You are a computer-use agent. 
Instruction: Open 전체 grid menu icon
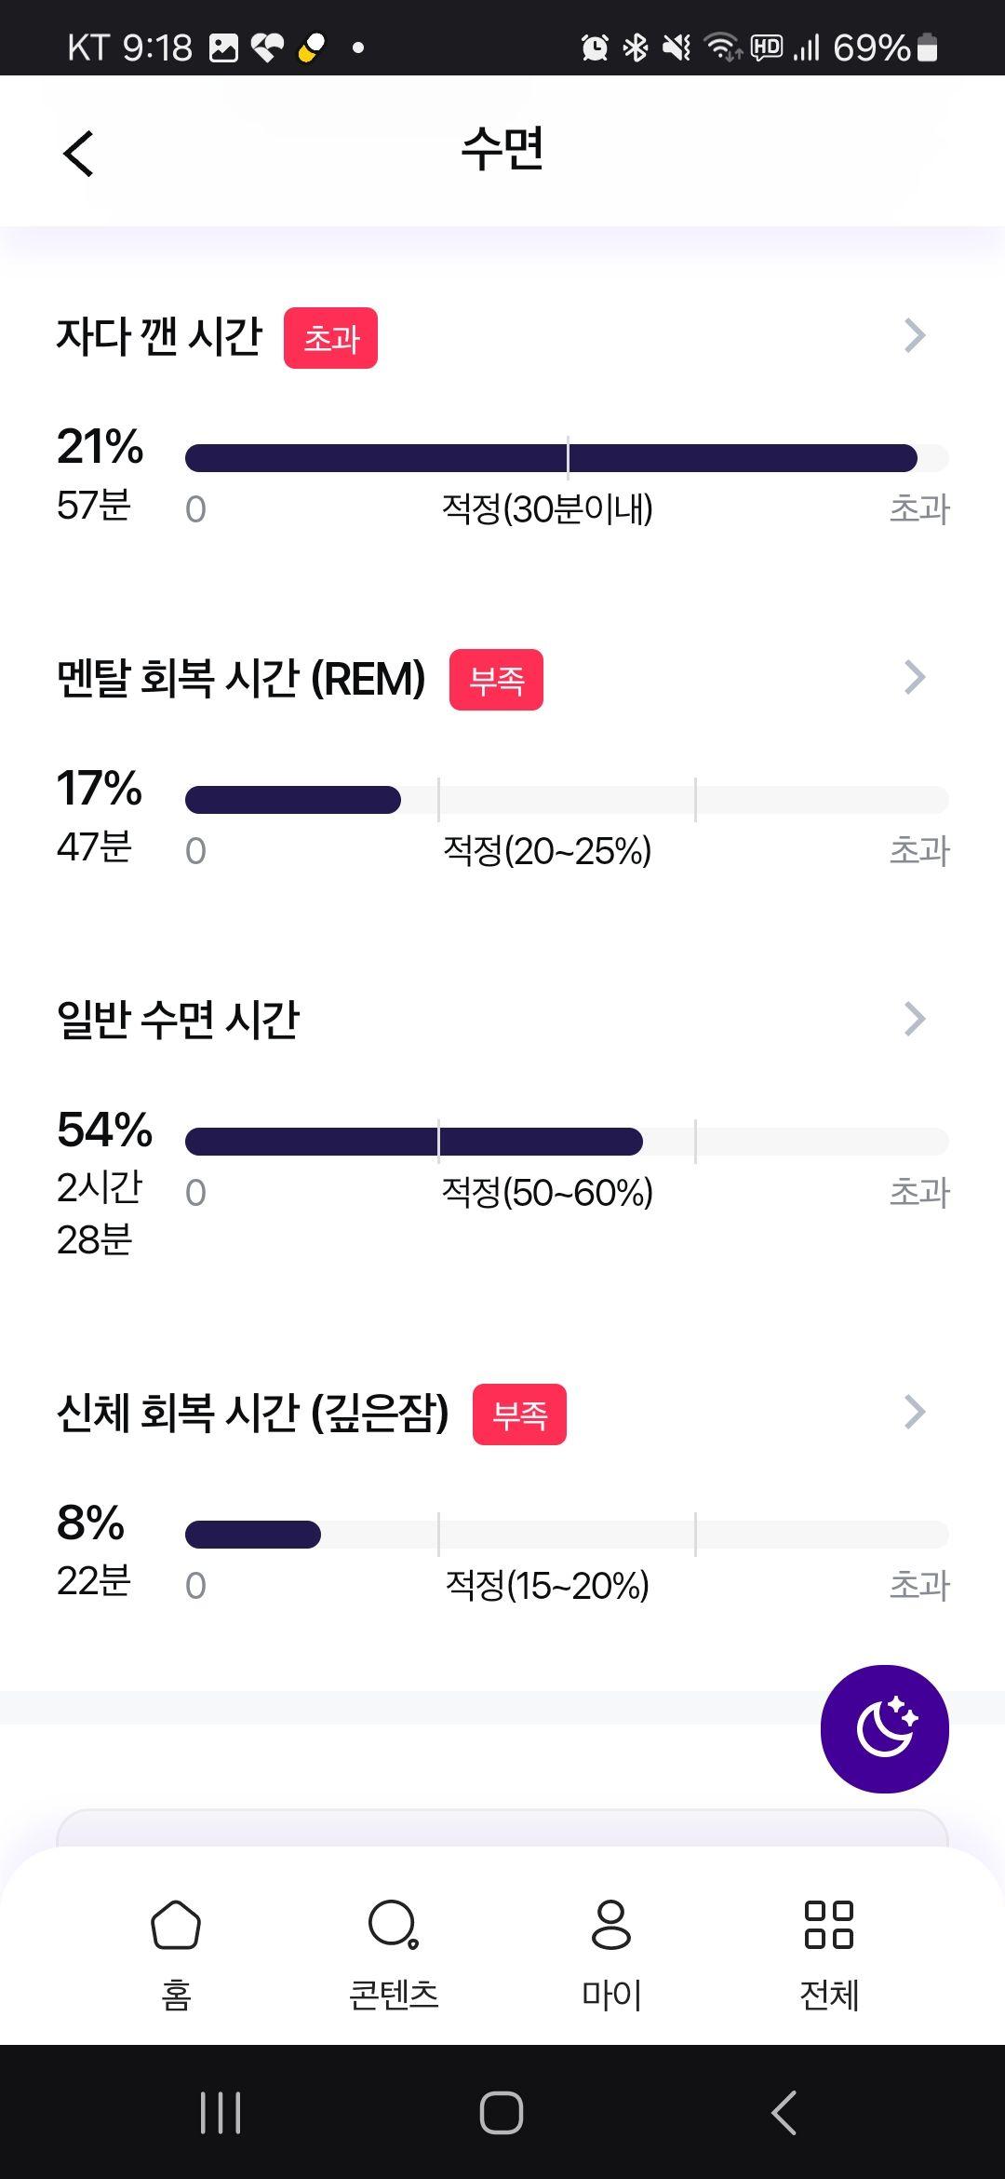(829, 1924)
